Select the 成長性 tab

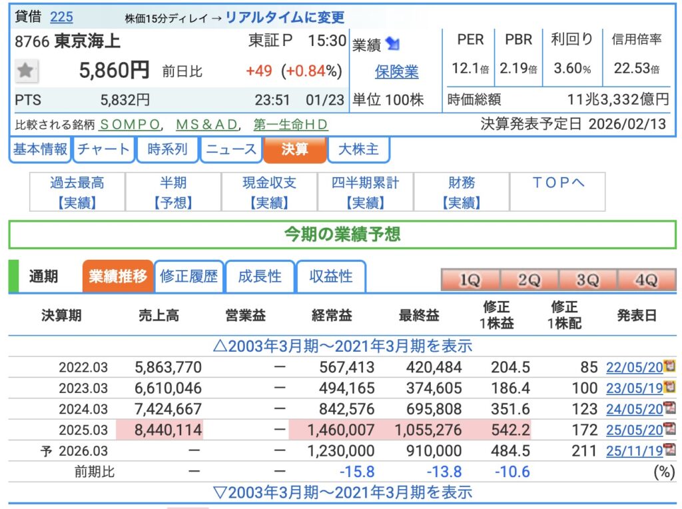coord(260,276)
